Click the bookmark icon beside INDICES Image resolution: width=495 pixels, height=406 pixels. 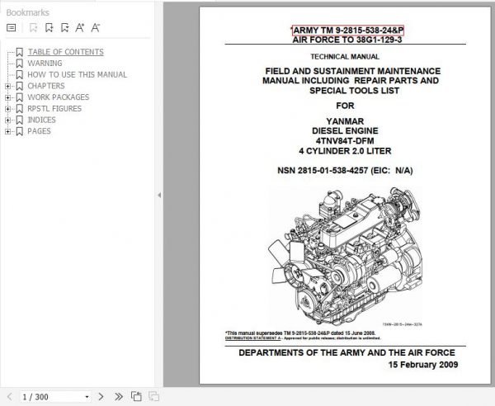coord(20,120)
